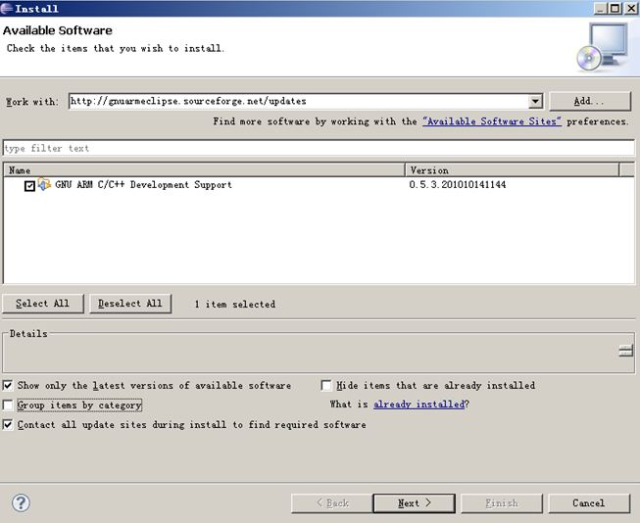Toggle Contact all update sites checkbox

(8, 425)
